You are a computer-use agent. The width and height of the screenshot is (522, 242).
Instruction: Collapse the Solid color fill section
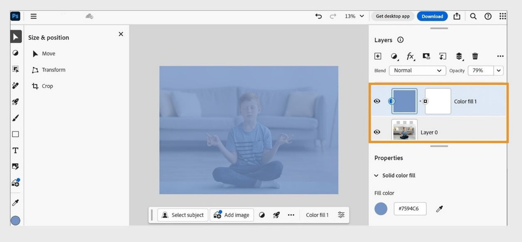[377, 175]
